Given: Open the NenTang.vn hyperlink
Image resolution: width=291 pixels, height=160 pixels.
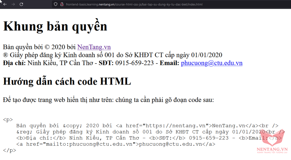Looking at the screenshot, I should click(x=94, y=47).
